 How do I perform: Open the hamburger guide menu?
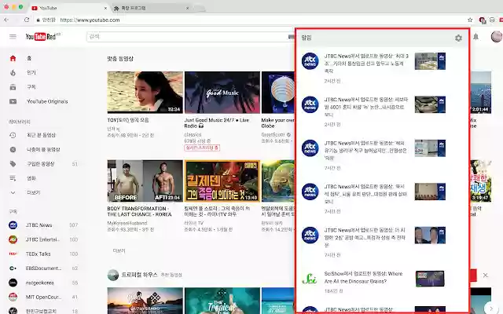pyautogui.click(x=13, y=37)
